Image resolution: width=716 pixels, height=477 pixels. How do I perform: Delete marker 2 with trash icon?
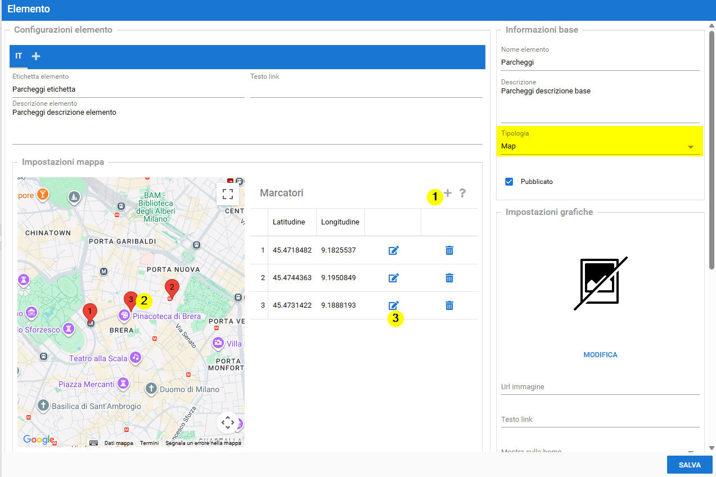[449, 278]
